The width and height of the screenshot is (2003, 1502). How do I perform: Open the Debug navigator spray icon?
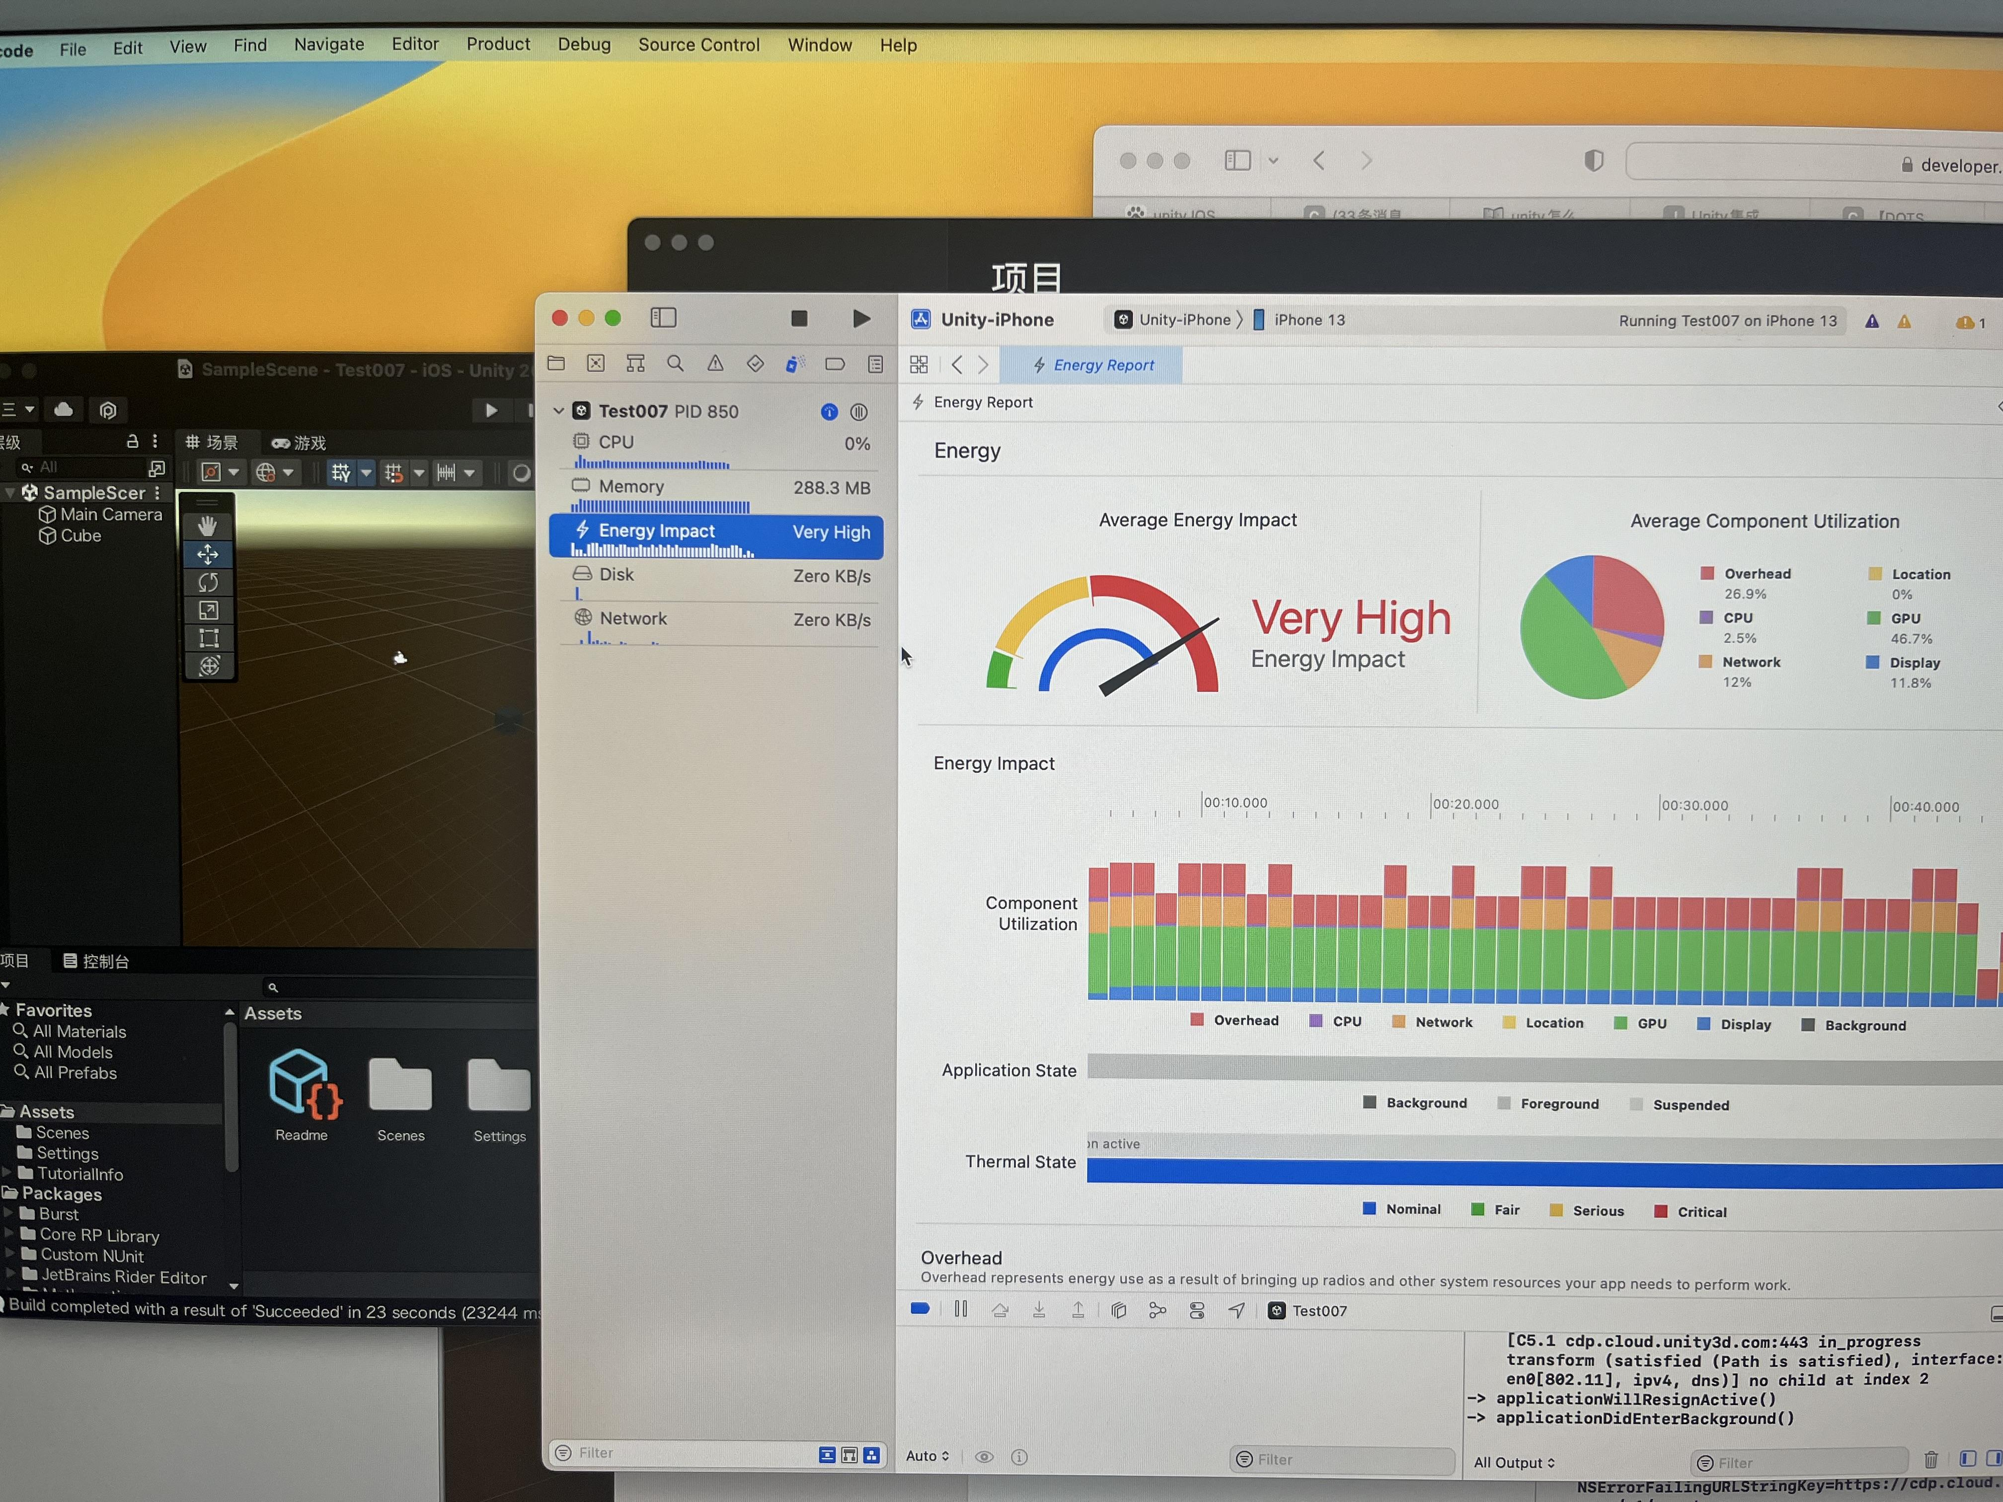click(x=795, y=364)
